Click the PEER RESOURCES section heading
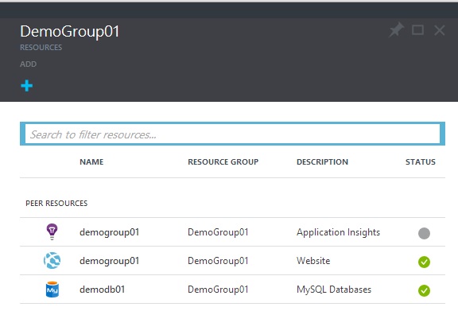 coord(56,203)
